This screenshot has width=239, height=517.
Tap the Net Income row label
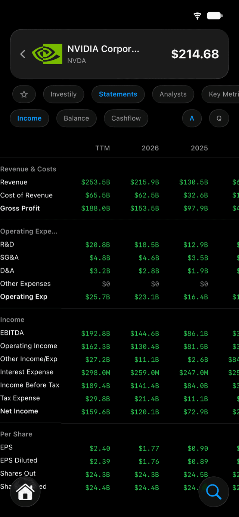coord(19,411)
